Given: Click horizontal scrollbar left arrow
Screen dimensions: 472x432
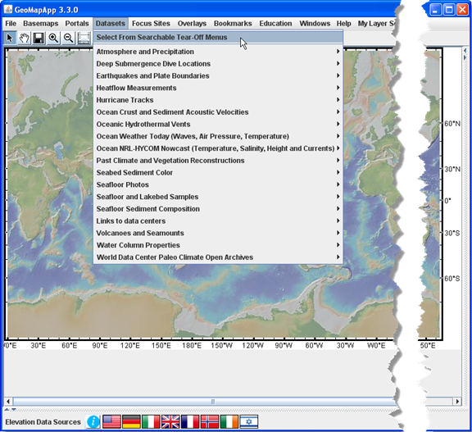Looking at the screenshot, I should coord(8,402).
